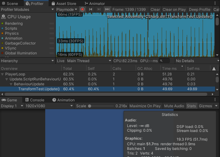This screenshot has height=157, width=220.
Task: Toggle GarbageCollector category visibility
Action: coord(2,43)
